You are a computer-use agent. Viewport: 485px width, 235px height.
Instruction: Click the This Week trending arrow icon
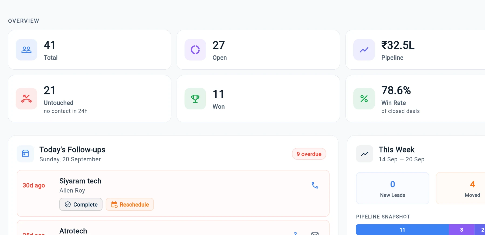click(x=365, y=154)
